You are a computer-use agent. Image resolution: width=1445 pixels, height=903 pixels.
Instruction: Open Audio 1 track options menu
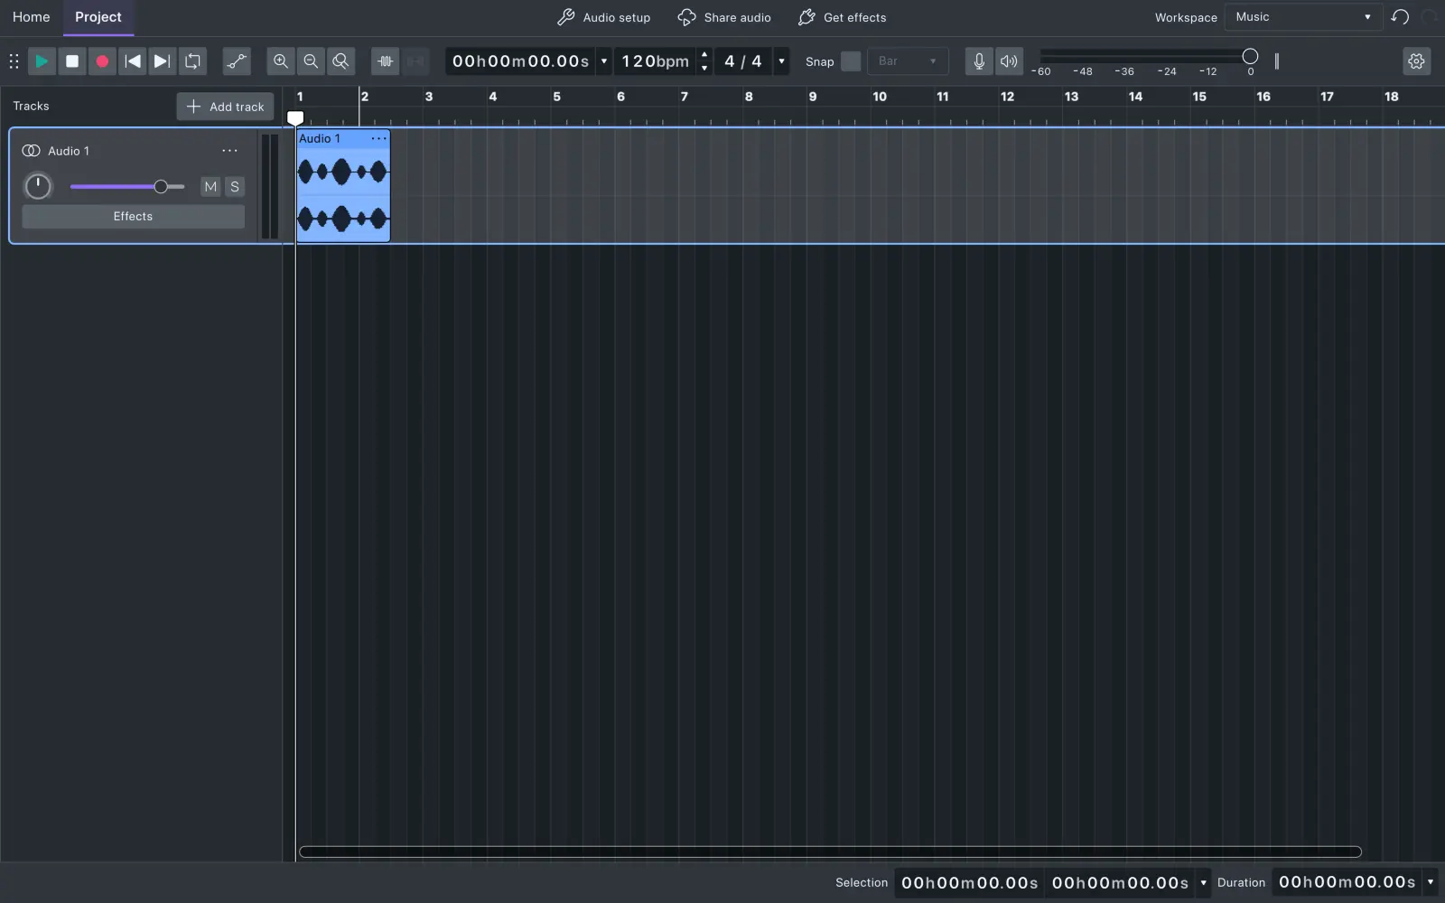tap(229, 151)
